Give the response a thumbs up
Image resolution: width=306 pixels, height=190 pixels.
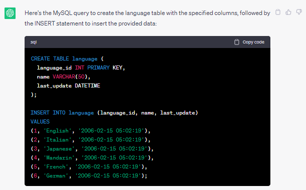pos(288,12)
